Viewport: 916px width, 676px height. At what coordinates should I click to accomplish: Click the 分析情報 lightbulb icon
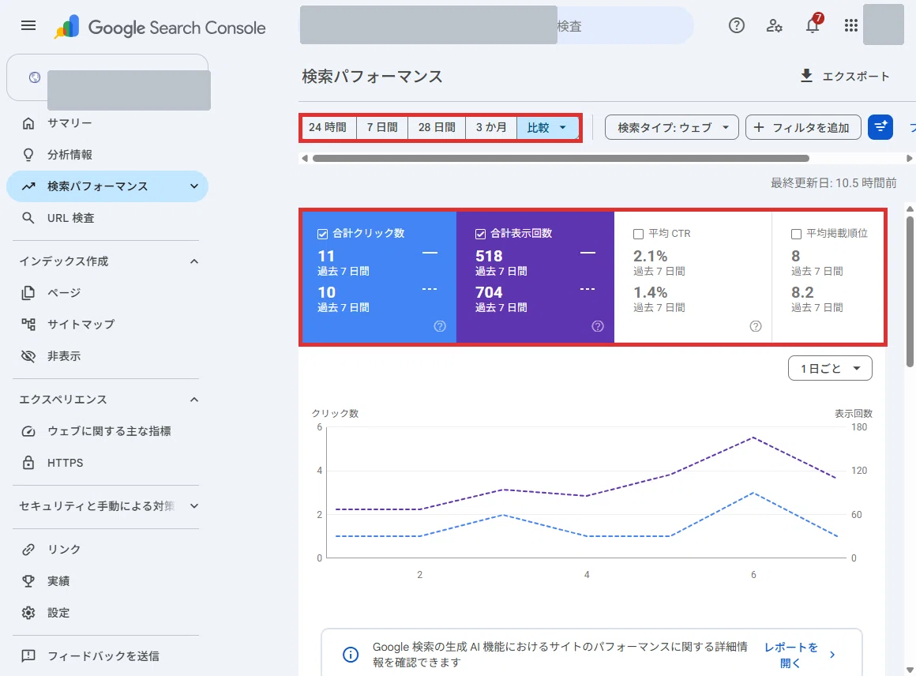[x=28, y=155]
